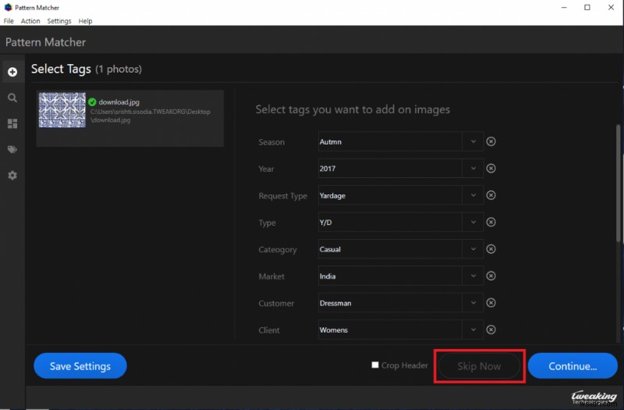The image size is (624, 410).
Task: Open the settings gear icon in sidebar
Action: tap(12, 175)
